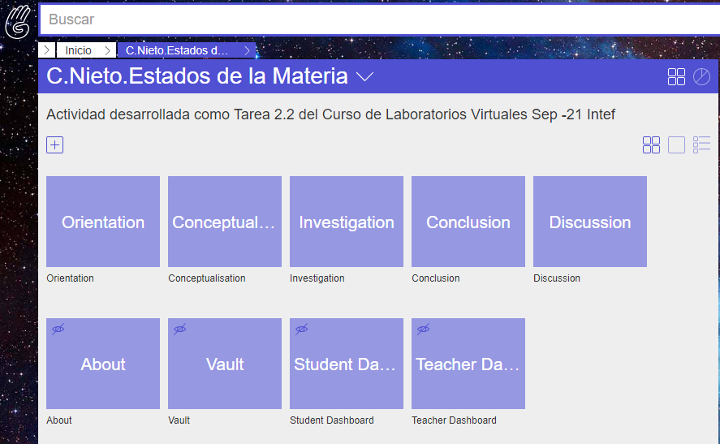Open the About tile
720x444 pixels.
[103, 364]
